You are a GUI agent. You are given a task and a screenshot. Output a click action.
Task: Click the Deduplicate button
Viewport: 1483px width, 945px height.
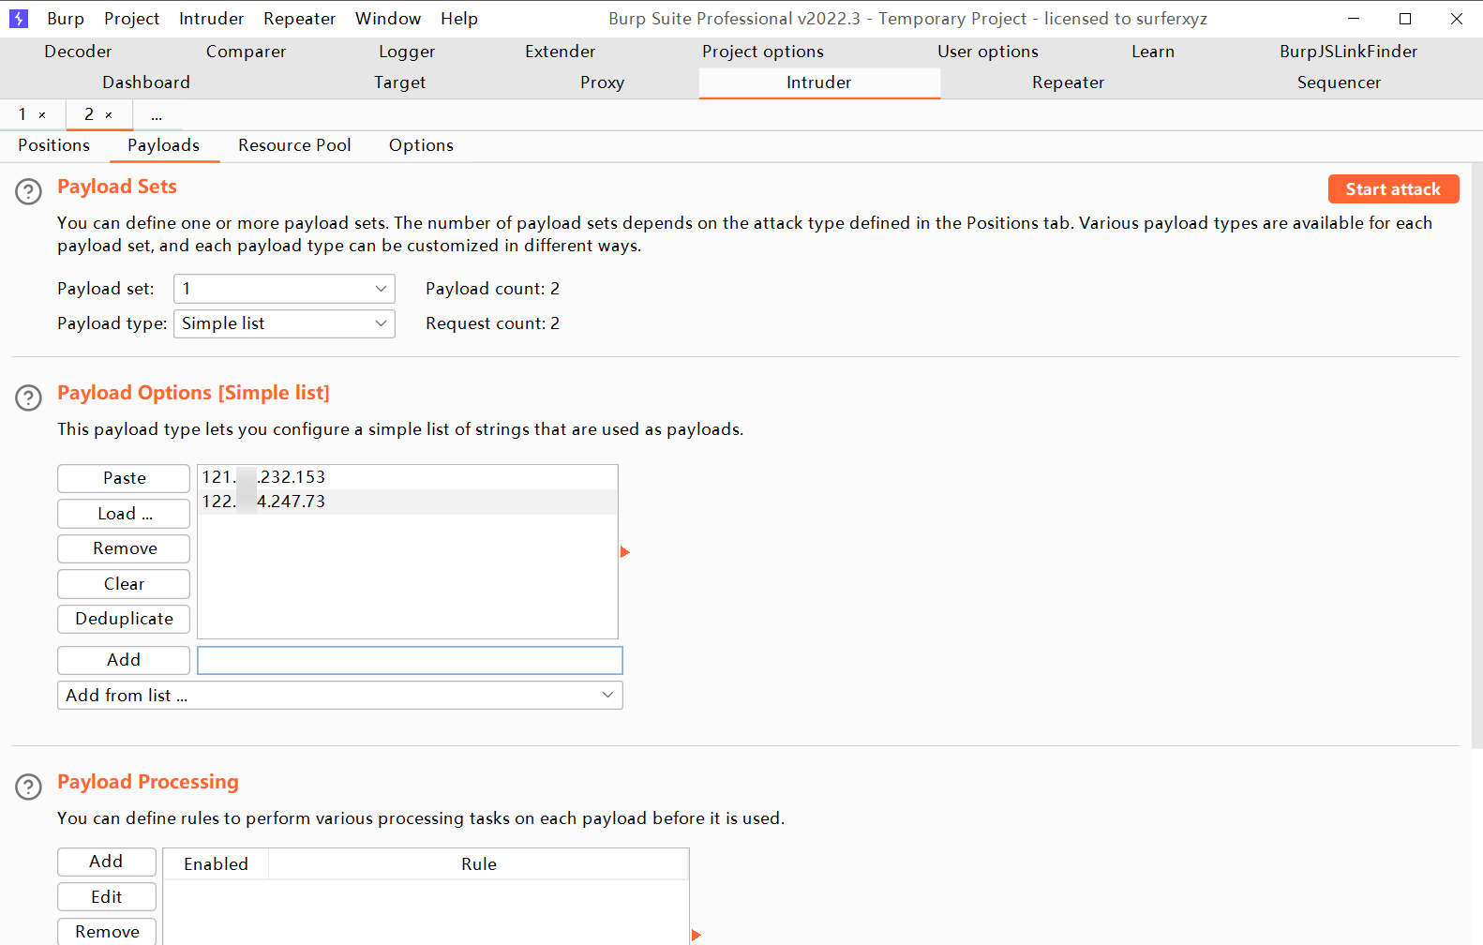tap(124, 619)
